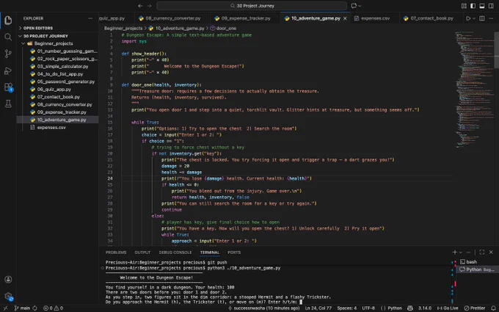Change indentation via Spaces: 4

coord(346,308)
